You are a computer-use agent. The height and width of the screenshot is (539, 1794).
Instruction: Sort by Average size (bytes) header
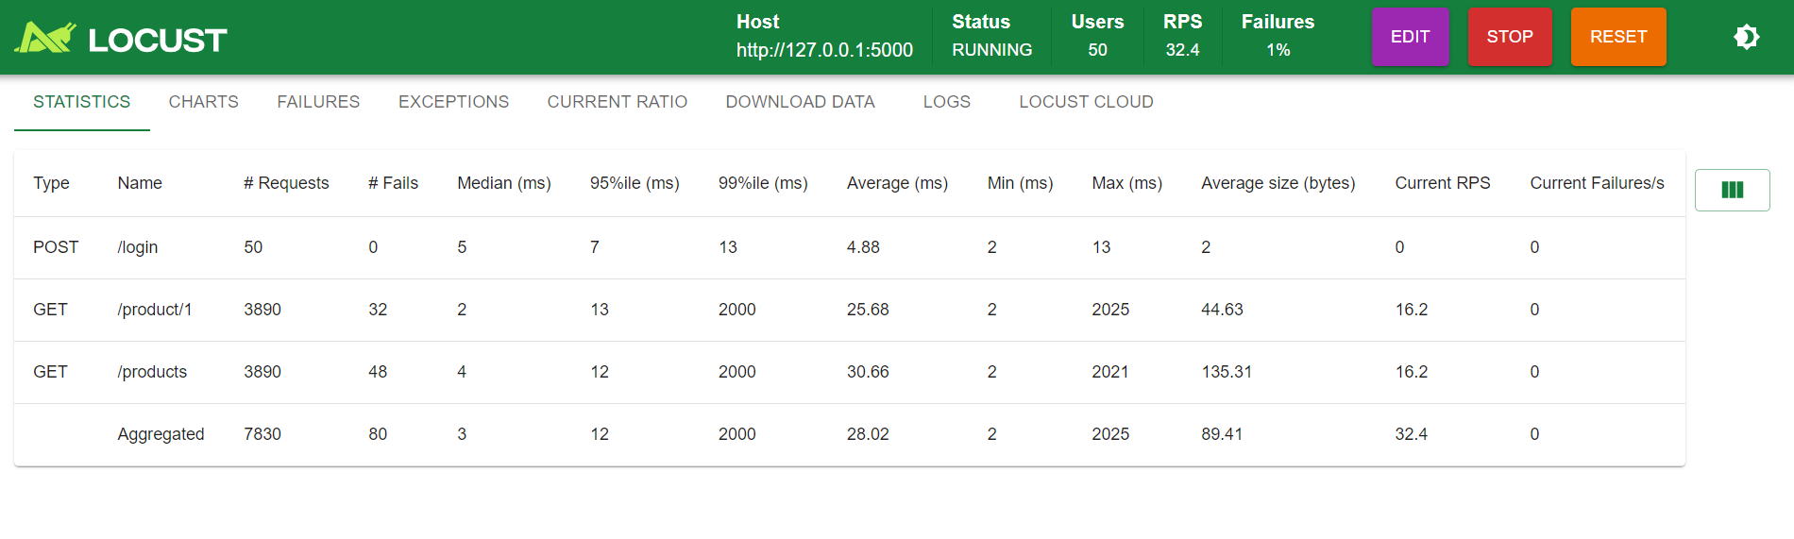click(1278, 183)
